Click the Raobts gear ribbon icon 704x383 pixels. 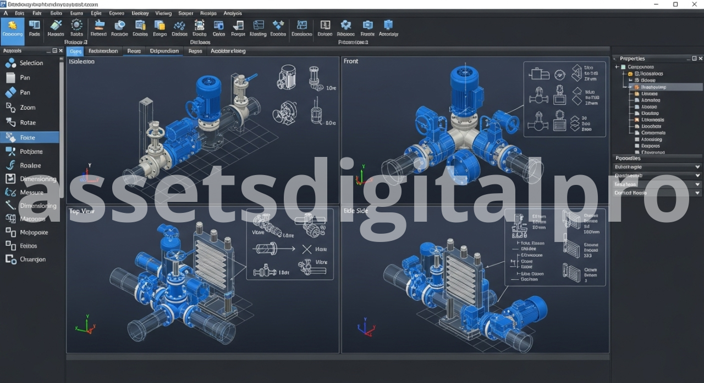click(77, 29)
